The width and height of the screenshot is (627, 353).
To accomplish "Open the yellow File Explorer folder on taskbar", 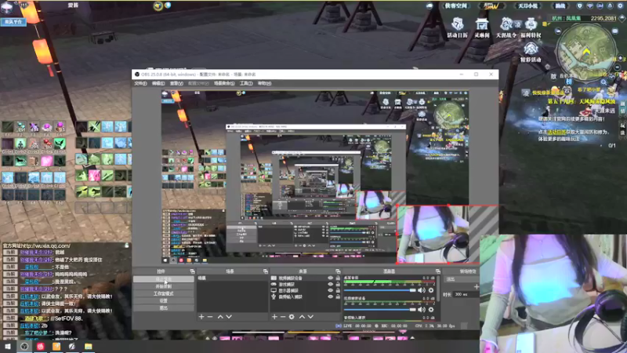I will 89,347.
